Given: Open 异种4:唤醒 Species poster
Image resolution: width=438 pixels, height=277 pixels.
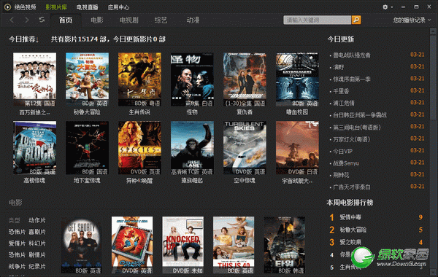Looking at the screenshot, I should click(x=139, y=148).
